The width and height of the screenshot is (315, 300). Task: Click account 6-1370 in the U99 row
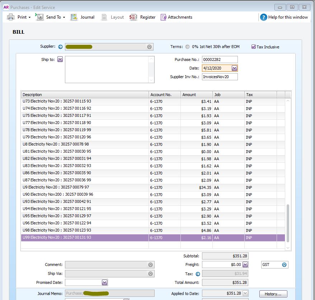point(165,238)
